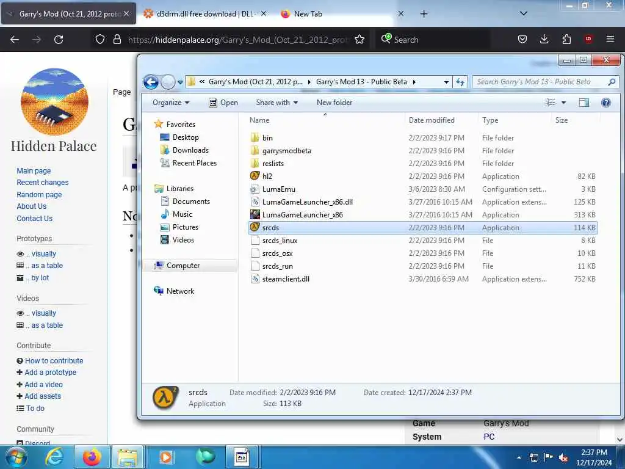This screenshot has height=469, width=625.
Task: Toggle the preview pane icon
Action: coord(584,103)
